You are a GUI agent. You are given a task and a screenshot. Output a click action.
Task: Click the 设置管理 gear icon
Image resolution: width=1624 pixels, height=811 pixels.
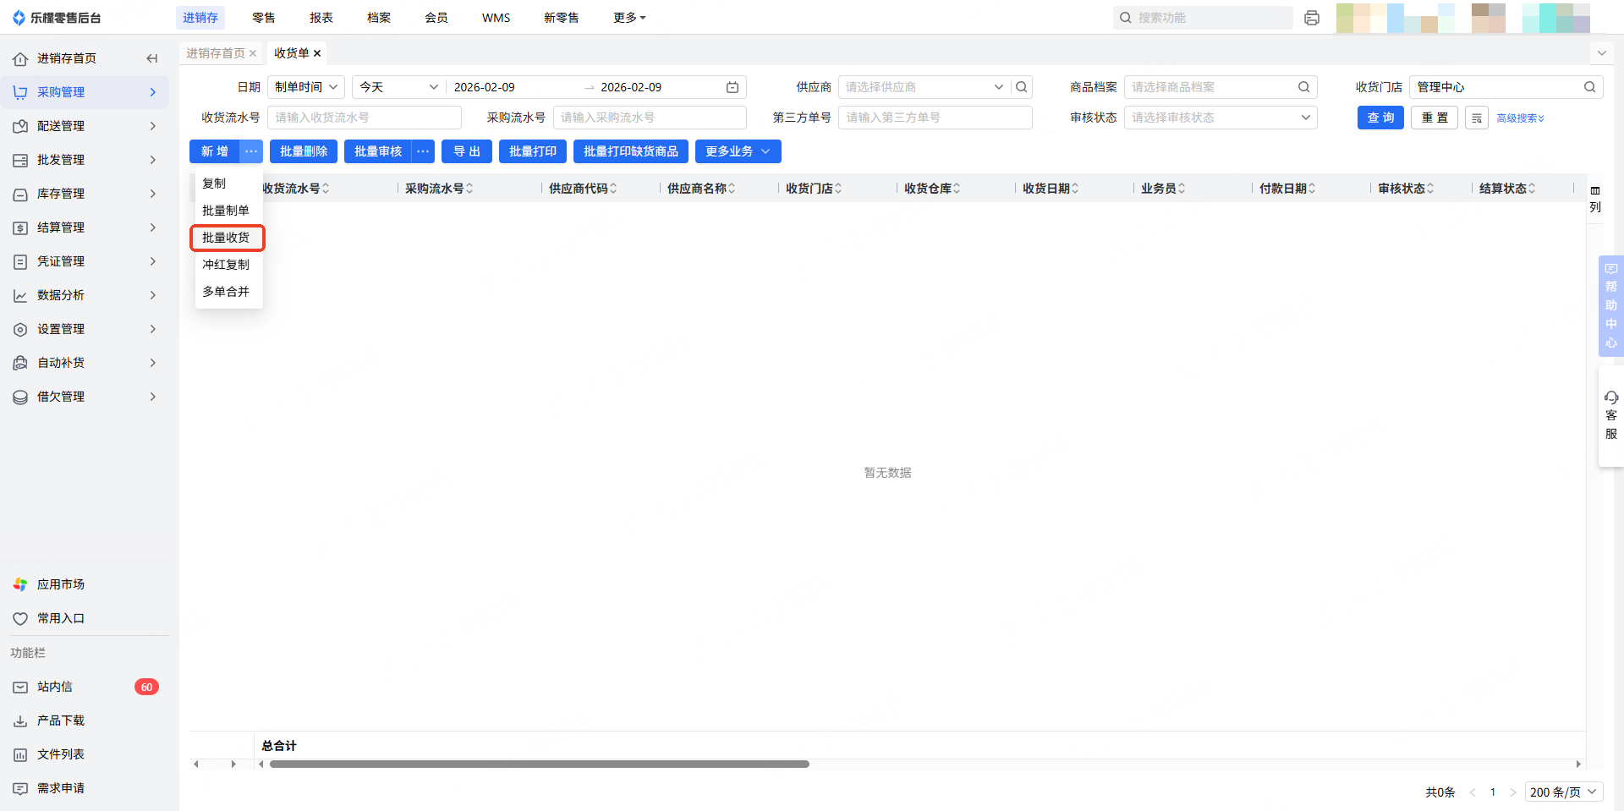20,329
